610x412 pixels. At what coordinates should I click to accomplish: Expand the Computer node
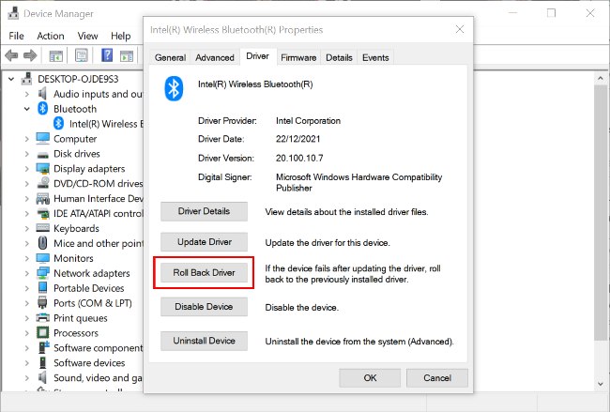(27, 139)
